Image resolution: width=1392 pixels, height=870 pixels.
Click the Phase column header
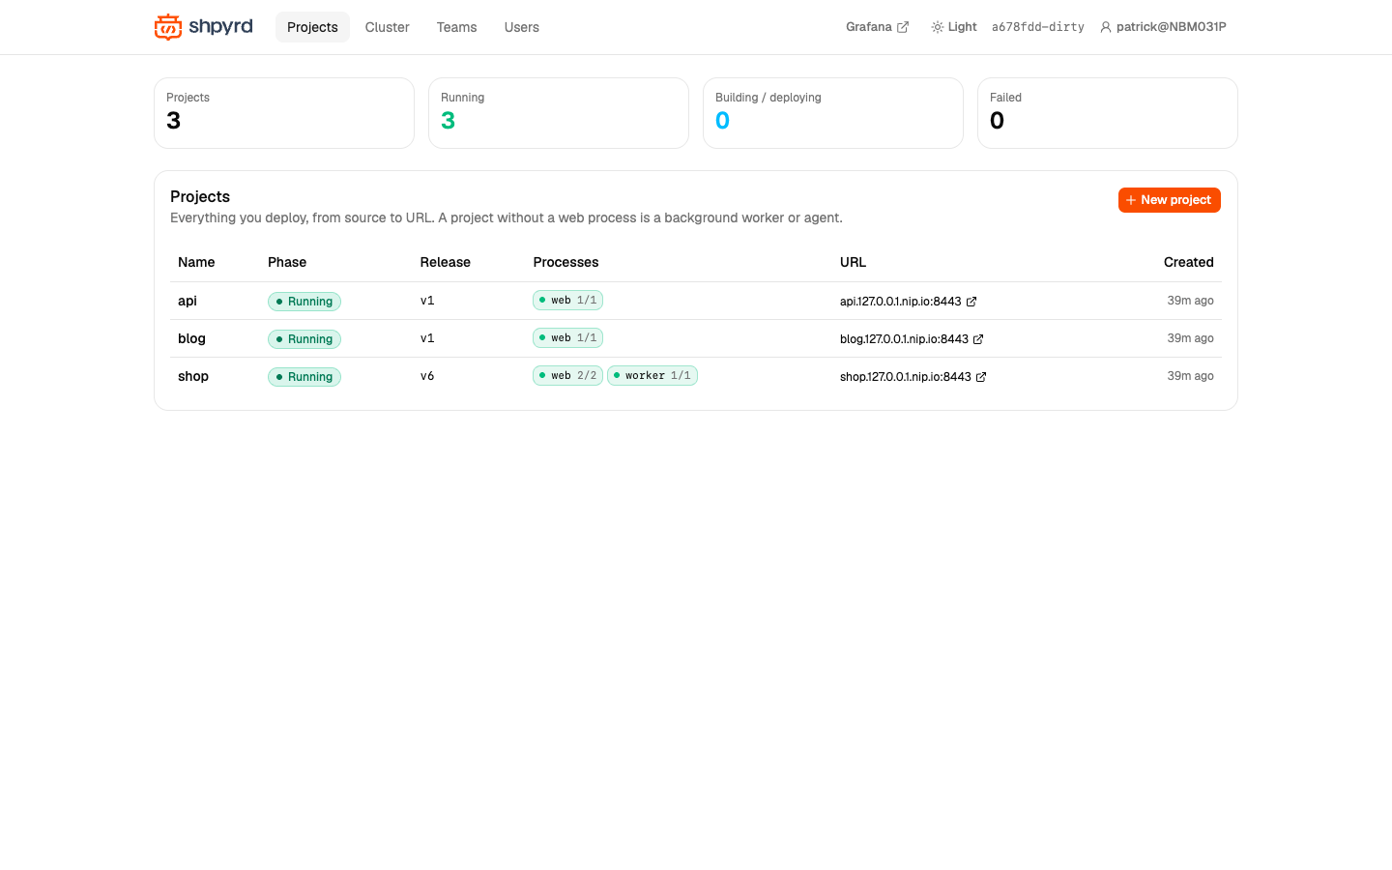(287, 262)
